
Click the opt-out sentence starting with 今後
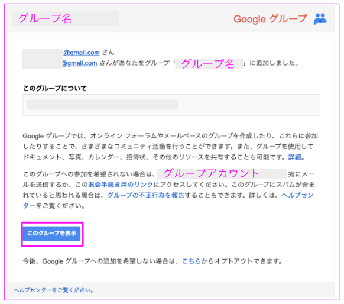pyautogui.click(x=152, y=261)
